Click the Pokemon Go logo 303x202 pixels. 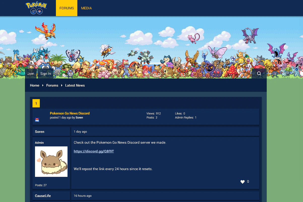coord(36,8)
